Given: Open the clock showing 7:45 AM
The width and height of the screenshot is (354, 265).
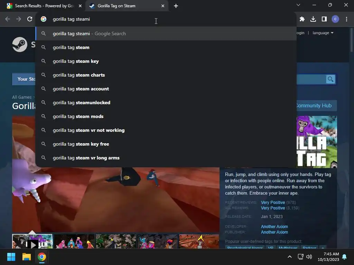Looking at the screenshot, I should click(x=328, y=257).
